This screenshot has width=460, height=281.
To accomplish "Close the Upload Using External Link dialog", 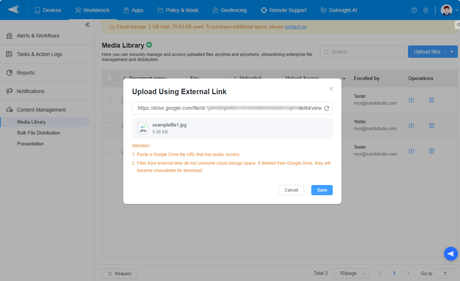I will point(331,89).
